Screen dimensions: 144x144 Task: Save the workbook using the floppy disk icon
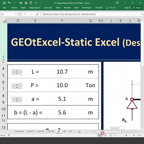point(4,3)
